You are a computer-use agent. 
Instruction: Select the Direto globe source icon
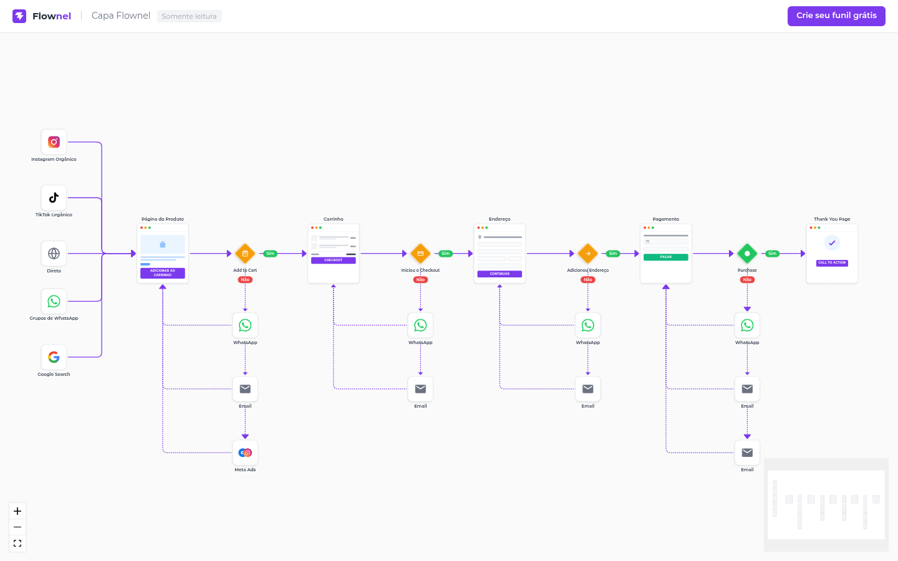point(54,254)
